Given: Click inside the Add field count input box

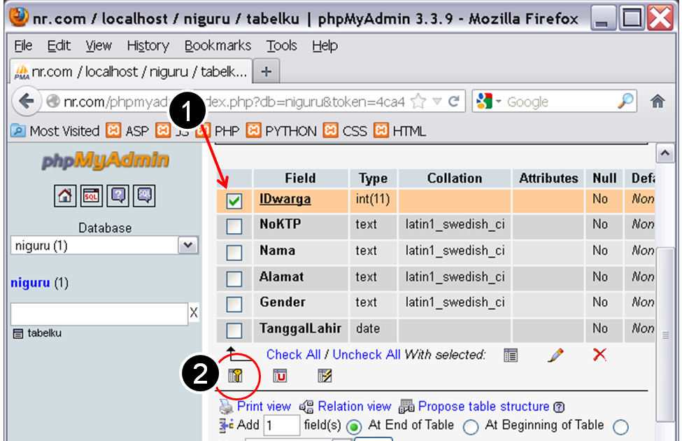Looking at the screenshot, I should tap(283, 425).
